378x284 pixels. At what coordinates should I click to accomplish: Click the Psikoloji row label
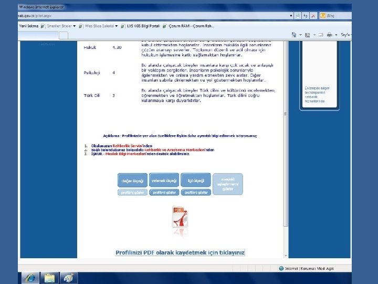(92, 73)
